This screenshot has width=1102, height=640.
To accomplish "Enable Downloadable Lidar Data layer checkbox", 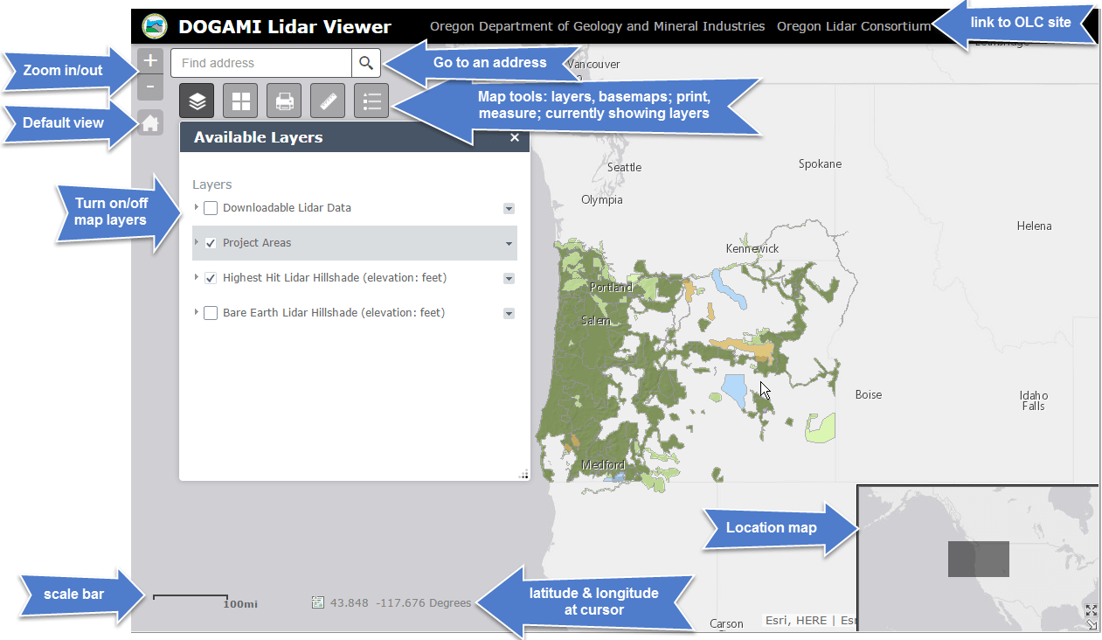I will pyautogui.click(x=211, y=208).
